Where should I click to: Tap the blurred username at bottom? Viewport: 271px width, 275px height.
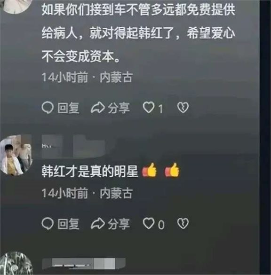pyautogui.click(x=84, y=264)
